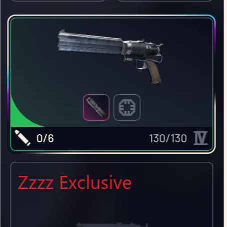Click the tier IV roman numeral badge

coord(200,138)
